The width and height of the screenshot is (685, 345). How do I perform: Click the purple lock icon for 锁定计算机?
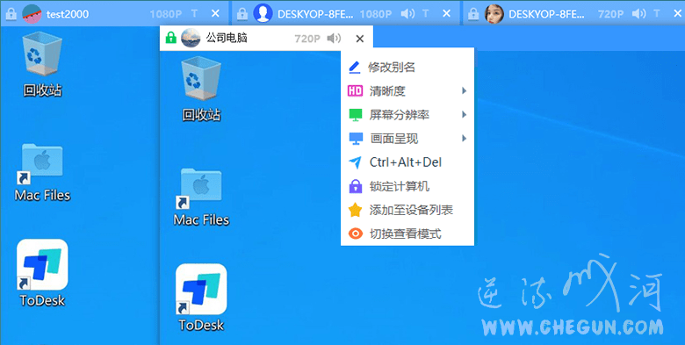pyautogui.click(x=356, y=186)
